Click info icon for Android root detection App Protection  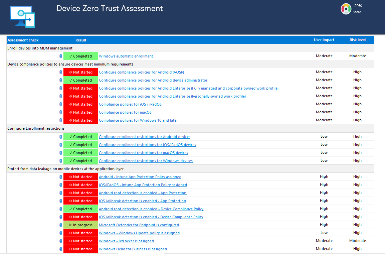point(61,193)
